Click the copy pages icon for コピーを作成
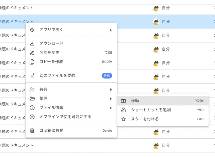215x157 pixels. click(32, 62)
